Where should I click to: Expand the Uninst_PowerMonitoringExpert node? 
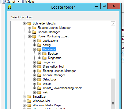click(x=34, y=88)
